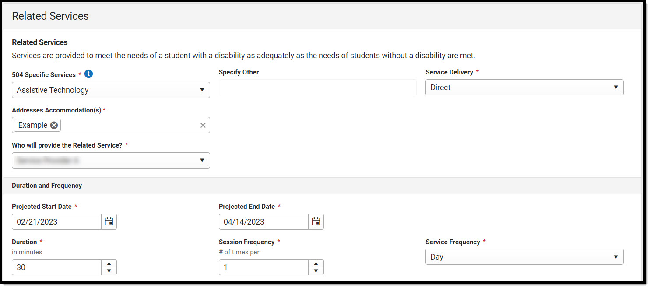Open the 504 Specific Services dropdown
Screen dimensions: 650x288
(x=111, y=90)
